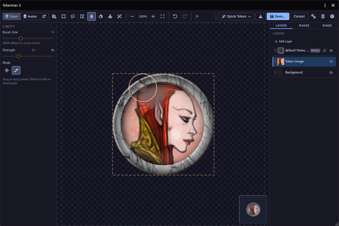
Task: Click the MASK badge on default frame layer
Action: click(x=315, y=51)
